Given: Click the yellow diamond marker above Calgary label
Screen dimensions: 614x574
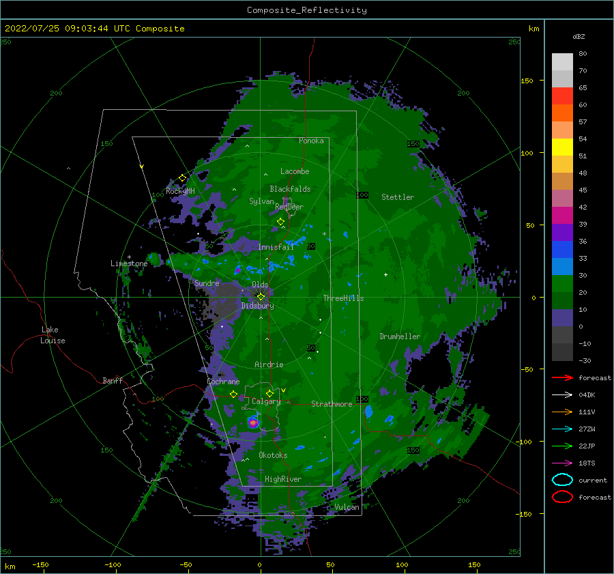Looking at the screenshot, I should [x=269, y=393].
